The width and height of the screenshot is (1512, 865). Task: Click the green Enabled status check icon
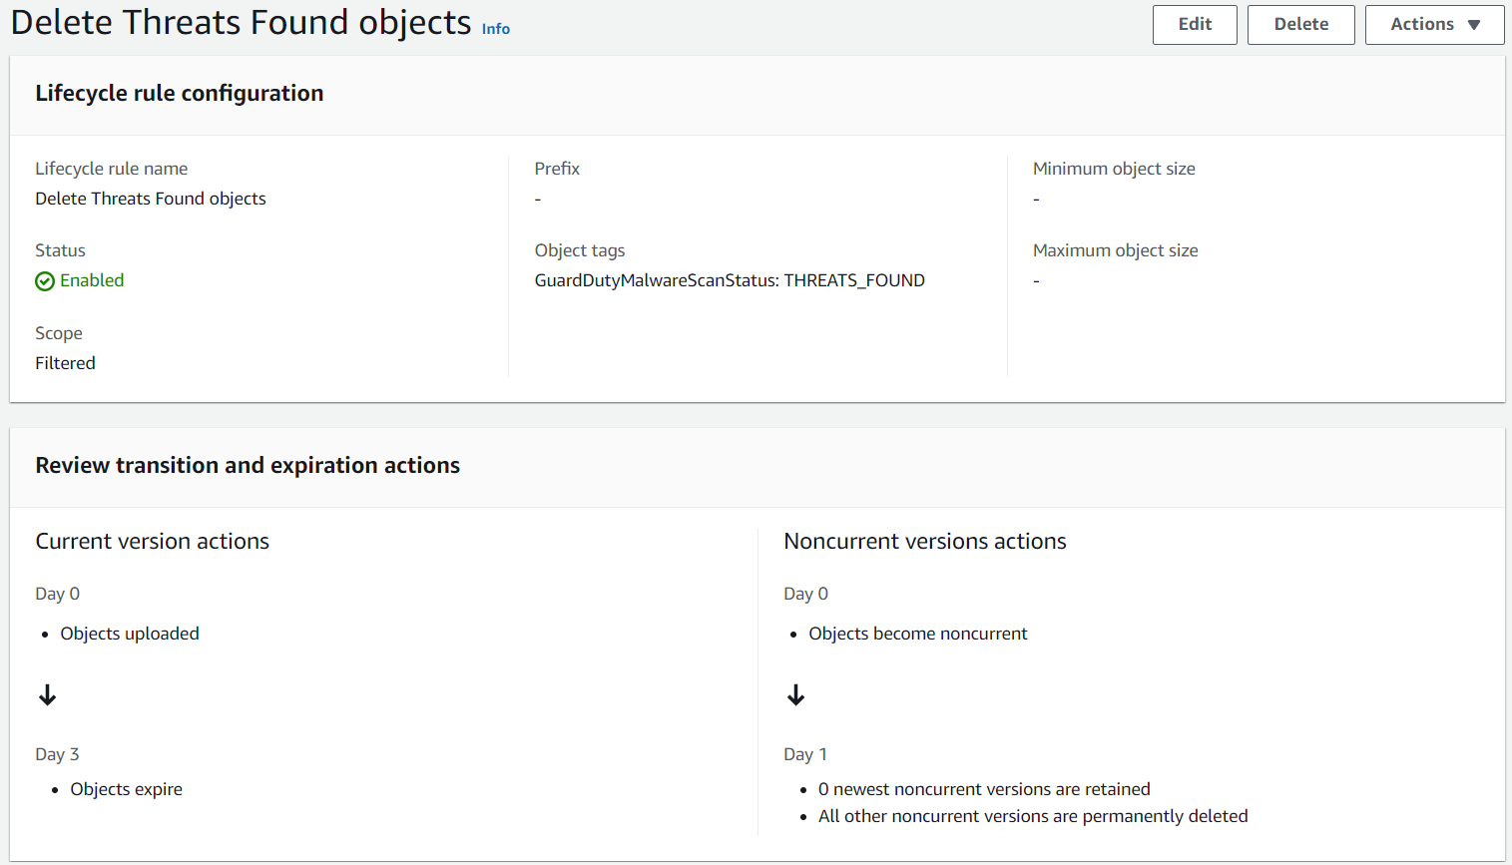pyautogui.click(x=44, y=280)
